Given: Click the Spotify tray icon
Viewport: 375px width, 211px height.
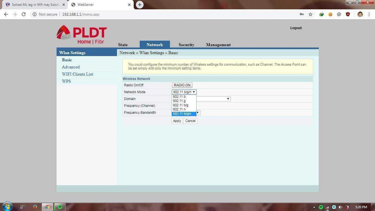Looking at the screenshot, I should pyautogui.click(x=321, y=207).
